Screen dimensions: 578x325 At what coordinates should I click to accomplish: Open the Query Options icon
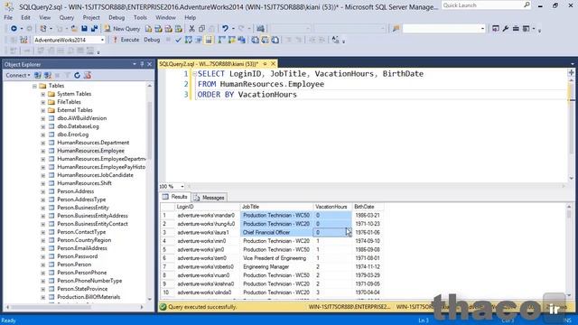pos(199,40)
